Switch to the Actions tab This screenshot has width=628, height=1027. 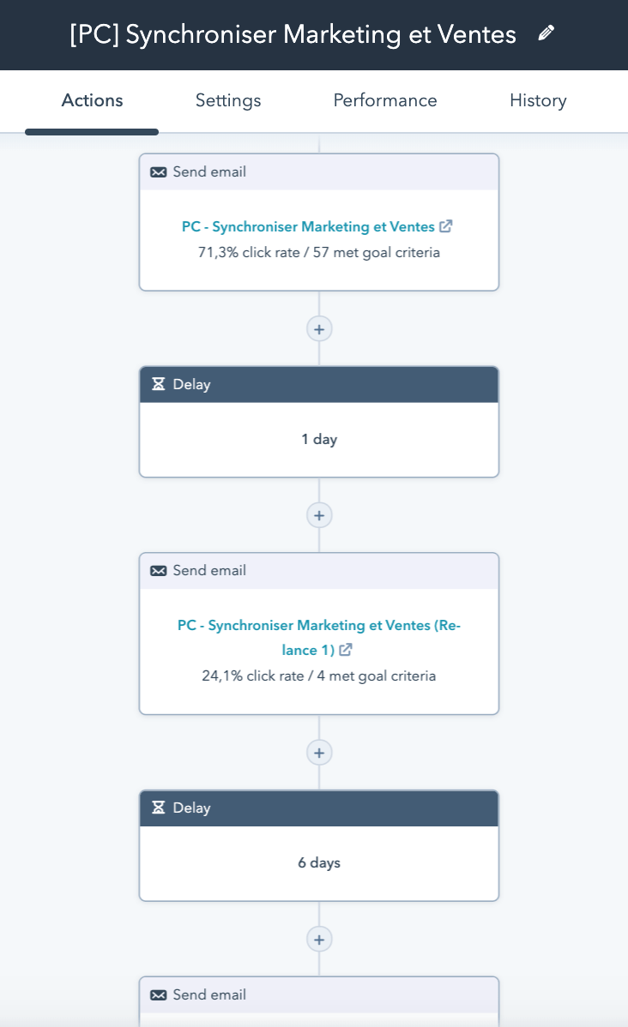(92, 100)
